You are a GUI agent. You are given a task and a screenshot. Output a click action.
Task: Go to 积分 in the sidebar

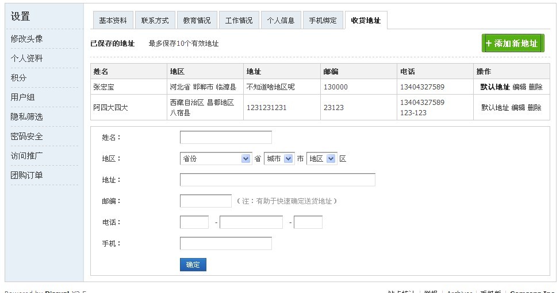coord(18,77)
